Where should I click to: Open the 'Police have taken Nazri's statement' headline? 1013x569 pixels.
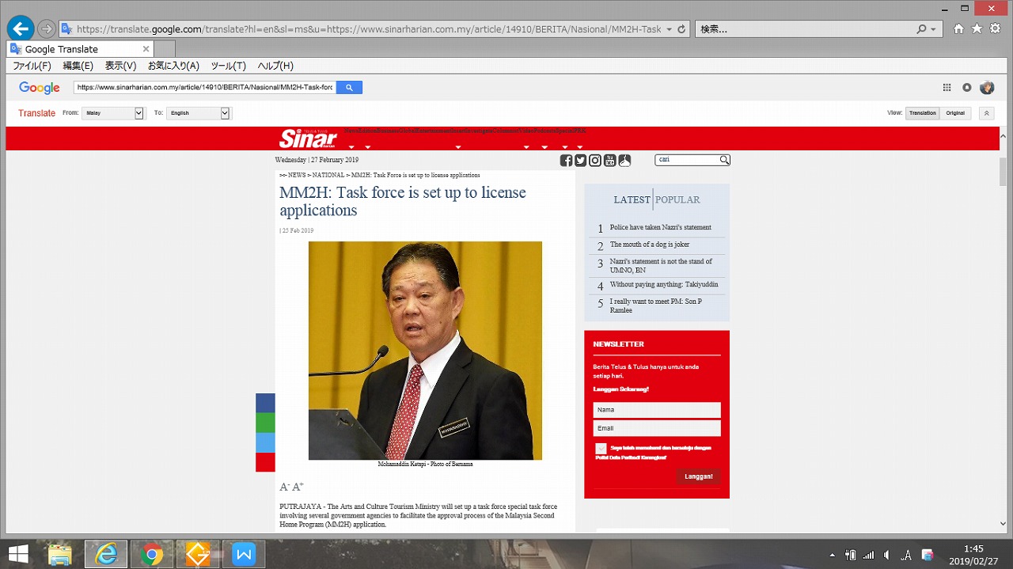(660, 227)
